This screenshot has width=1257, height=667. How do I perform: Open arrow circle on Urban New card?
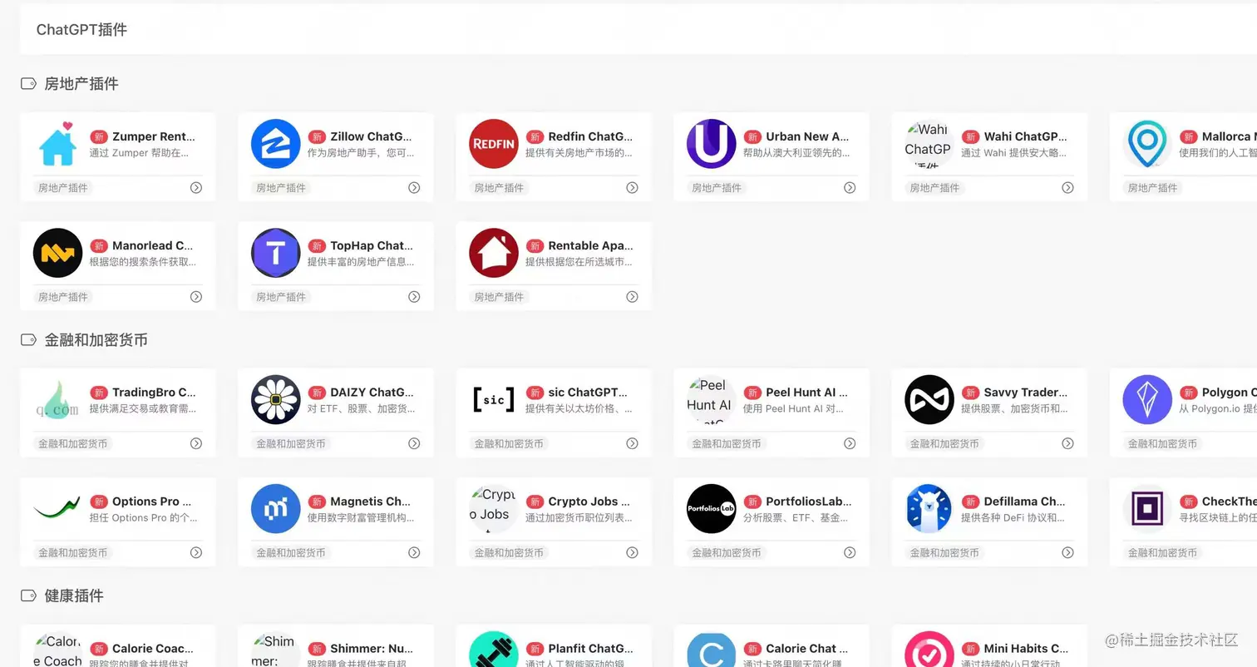coord(850,188)
